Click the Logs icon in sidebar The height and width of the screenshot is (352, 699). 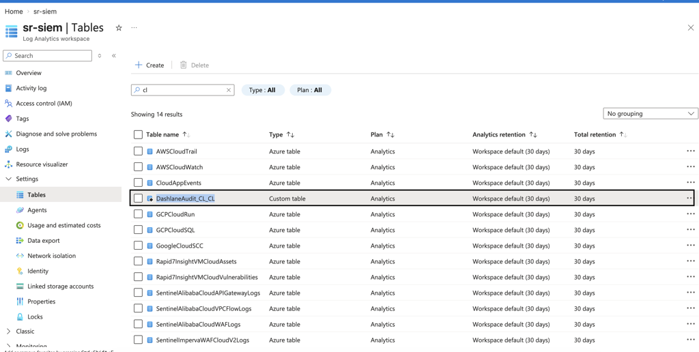tap(8, 149)
